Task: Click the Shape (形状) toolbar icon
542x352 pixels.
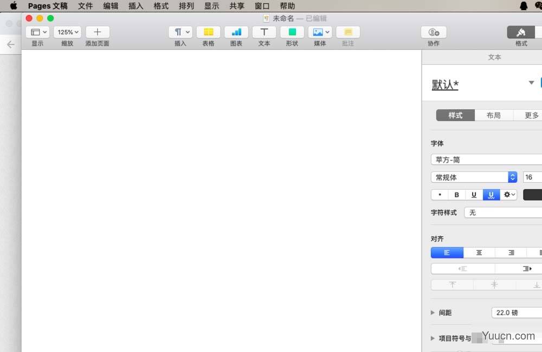Action: [292, 32]
